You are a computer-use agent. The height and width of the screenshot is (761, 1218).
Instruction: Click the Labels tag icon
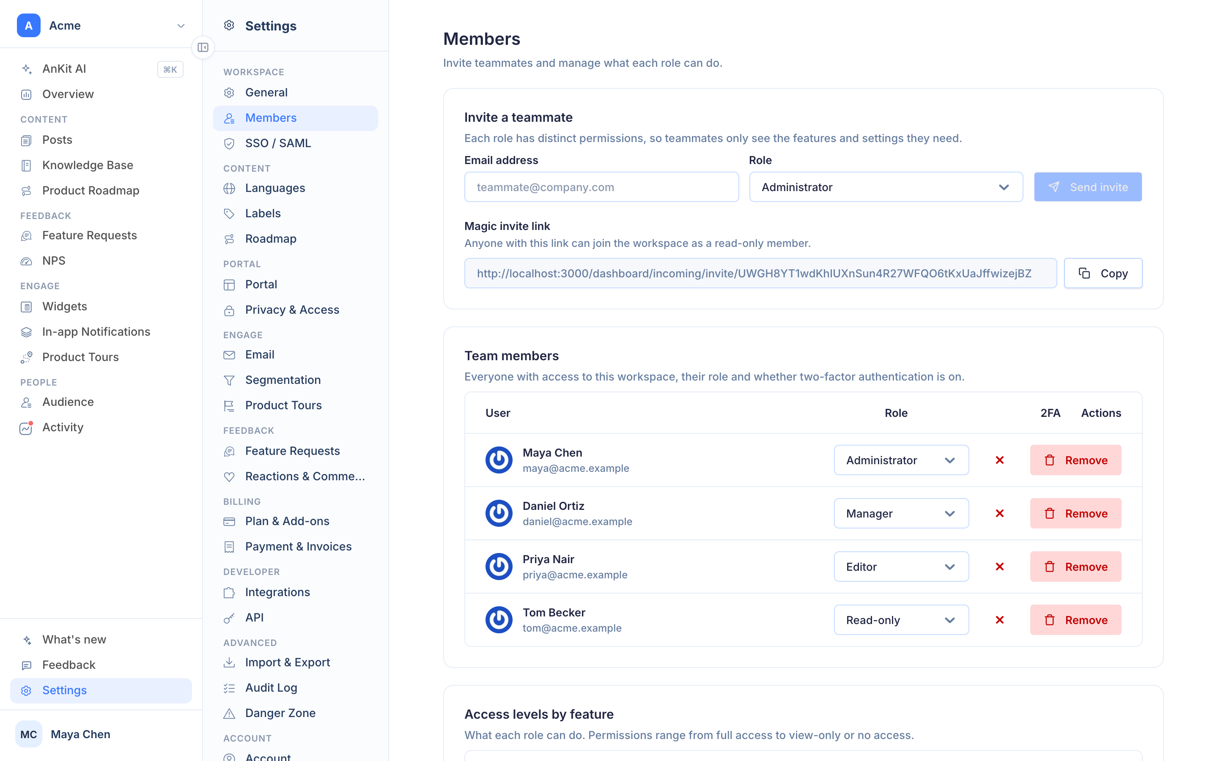(230, 214)
